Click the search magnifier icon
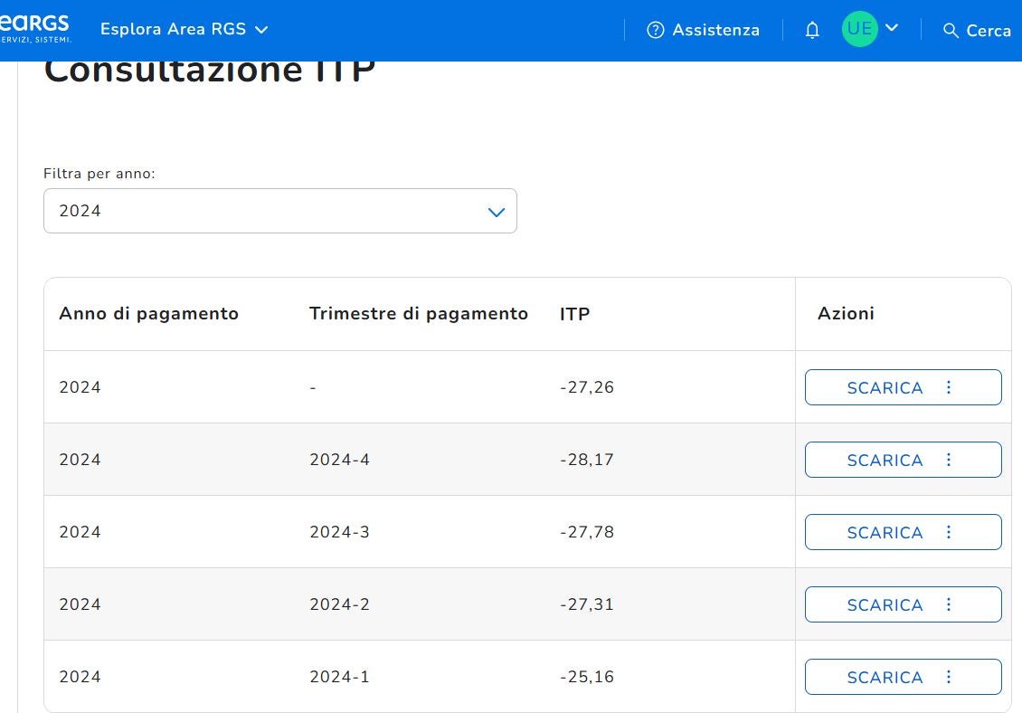 tap(951, 31)
